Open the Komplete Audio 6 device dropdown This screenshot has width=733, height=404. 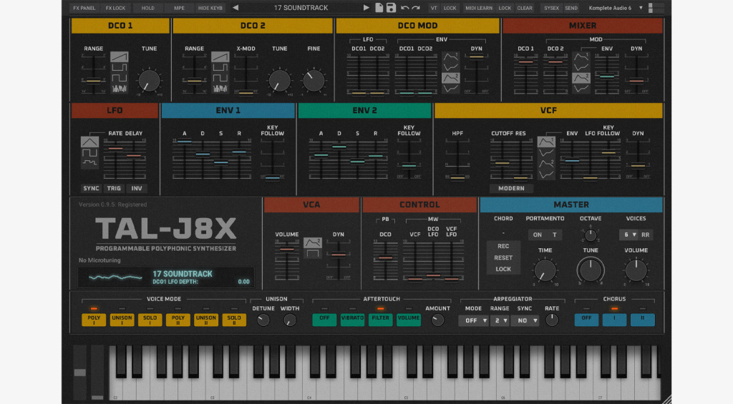point(616,8)
